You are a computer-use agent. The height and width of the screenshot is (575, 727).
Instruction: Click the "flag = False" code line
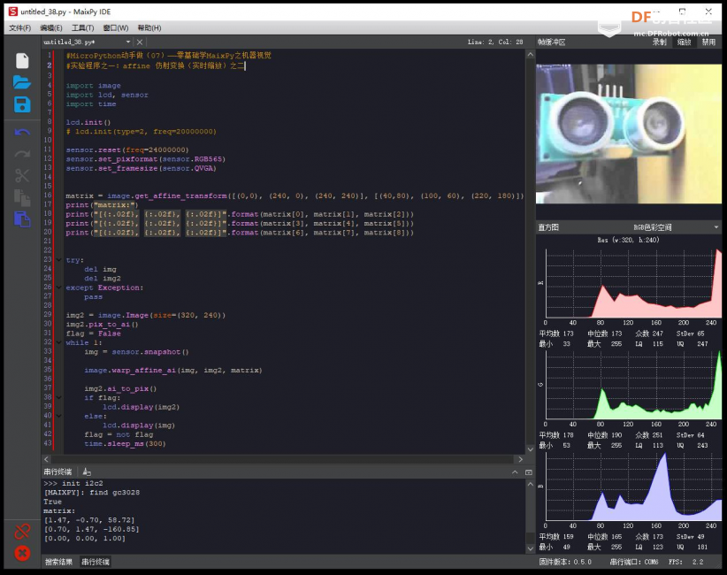tap(93, 333)
